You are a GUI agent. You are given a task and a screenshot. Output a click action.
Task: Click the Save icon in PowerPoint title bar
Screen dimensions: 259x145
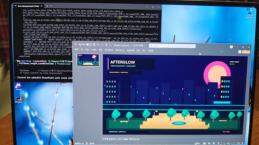tap(94, 45)
